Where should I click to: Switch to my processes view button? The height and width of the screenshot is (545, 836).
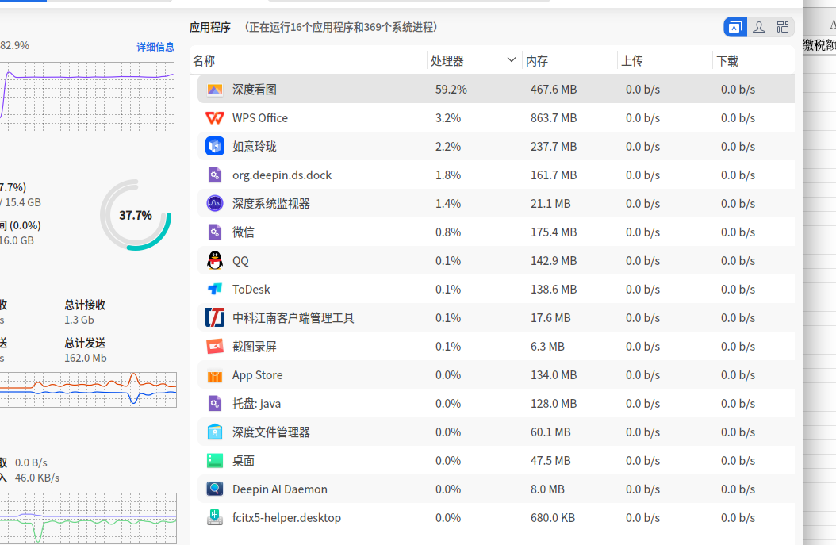[x=759, y=27]
